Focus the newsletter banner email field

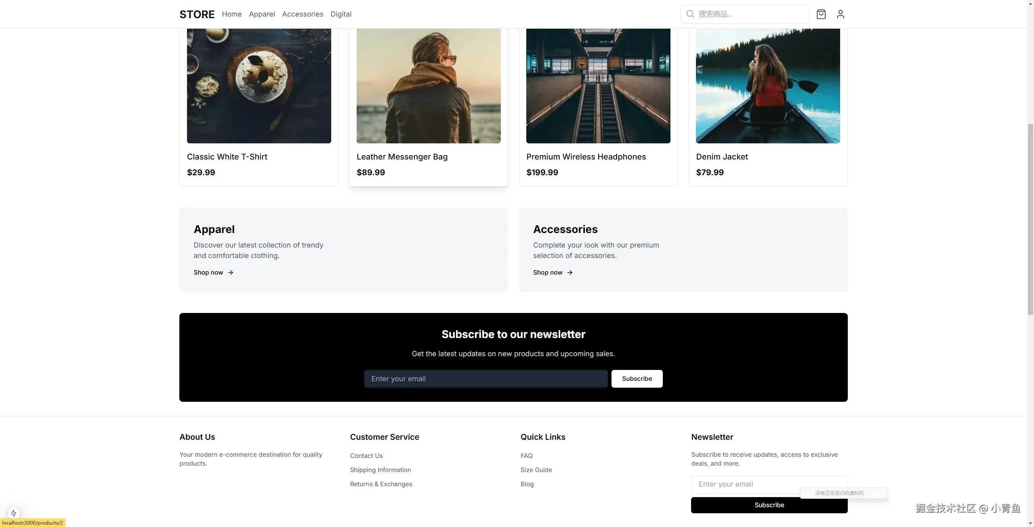(x=485, y=379)
